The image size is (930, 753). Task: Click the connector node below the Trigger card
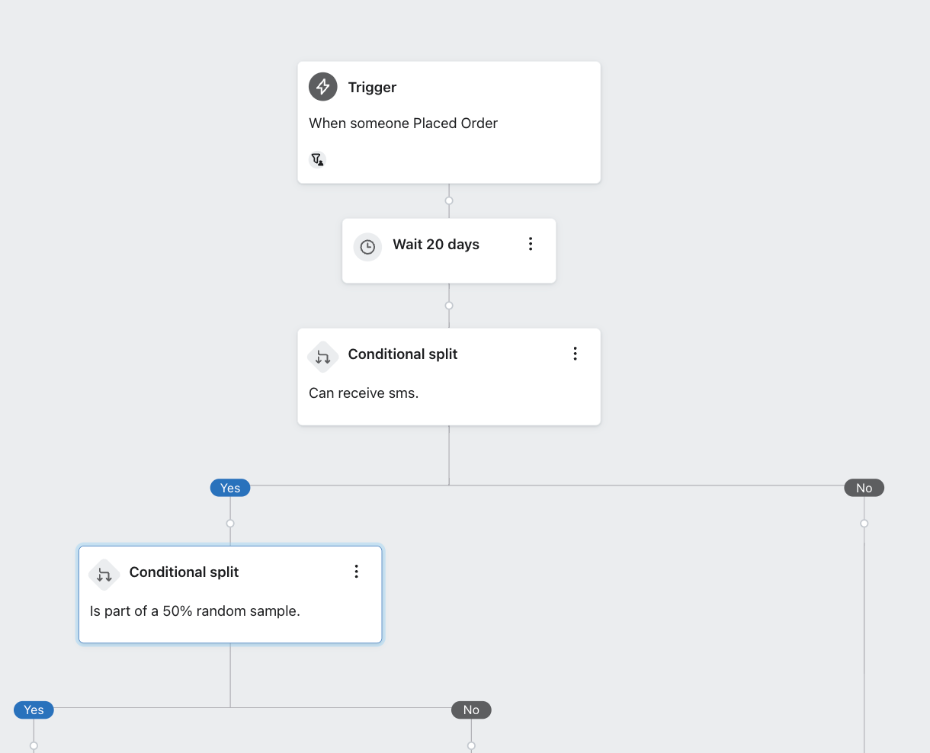click(449, 201)
